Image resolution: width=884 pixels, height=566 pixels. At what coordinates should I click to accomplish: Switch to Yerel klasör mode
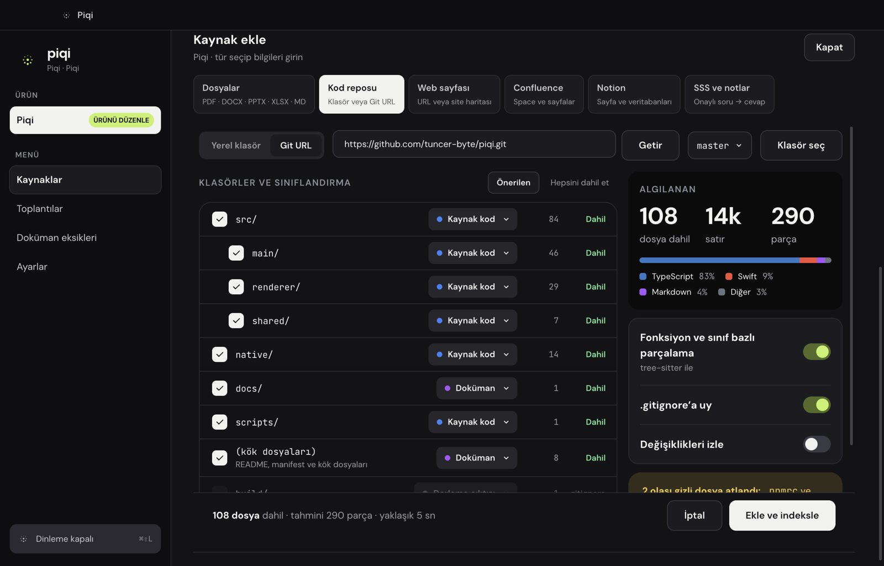(236, 145)
